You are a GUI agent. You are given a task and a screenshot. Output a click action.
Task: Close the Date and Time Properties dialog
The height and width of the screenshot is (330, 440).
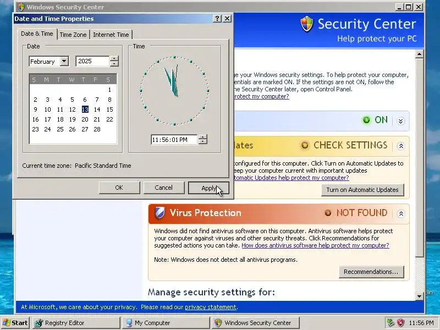point(227,19)
